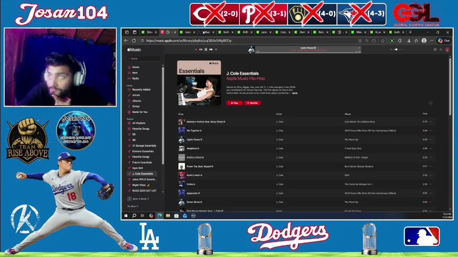This screenshot has height=257, width=458.
Task: Open the album Cole World: The Sideline Story
Action: (360, 122)
